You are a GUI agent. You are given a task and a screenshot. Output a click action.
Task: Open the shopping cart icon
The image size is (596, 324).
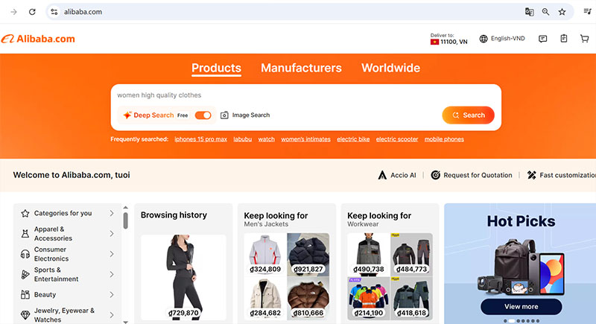pos(584,39)
